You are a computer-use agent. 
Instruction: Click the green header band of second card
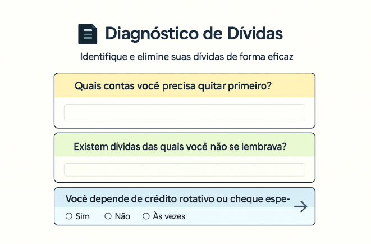pyautogui.click(x=302, y=147)
